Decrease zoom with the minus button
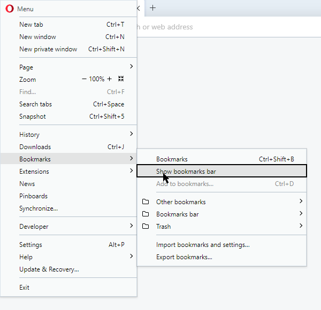This screenshot has height=310, width=321. click(84, 79)
